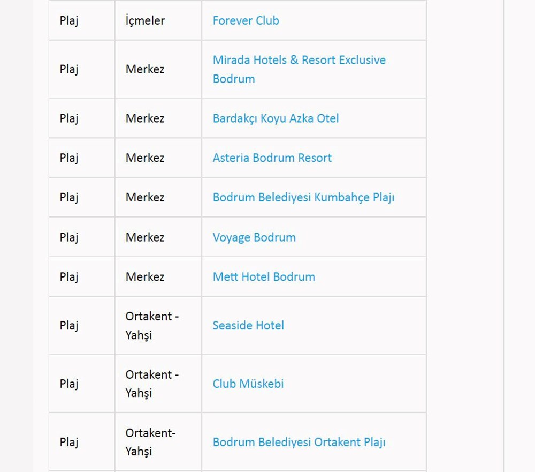Open Bodrum Belediyesi Ortakent Plajı link
This screenshot has width=535, height=472.
(x=299, y=443)
